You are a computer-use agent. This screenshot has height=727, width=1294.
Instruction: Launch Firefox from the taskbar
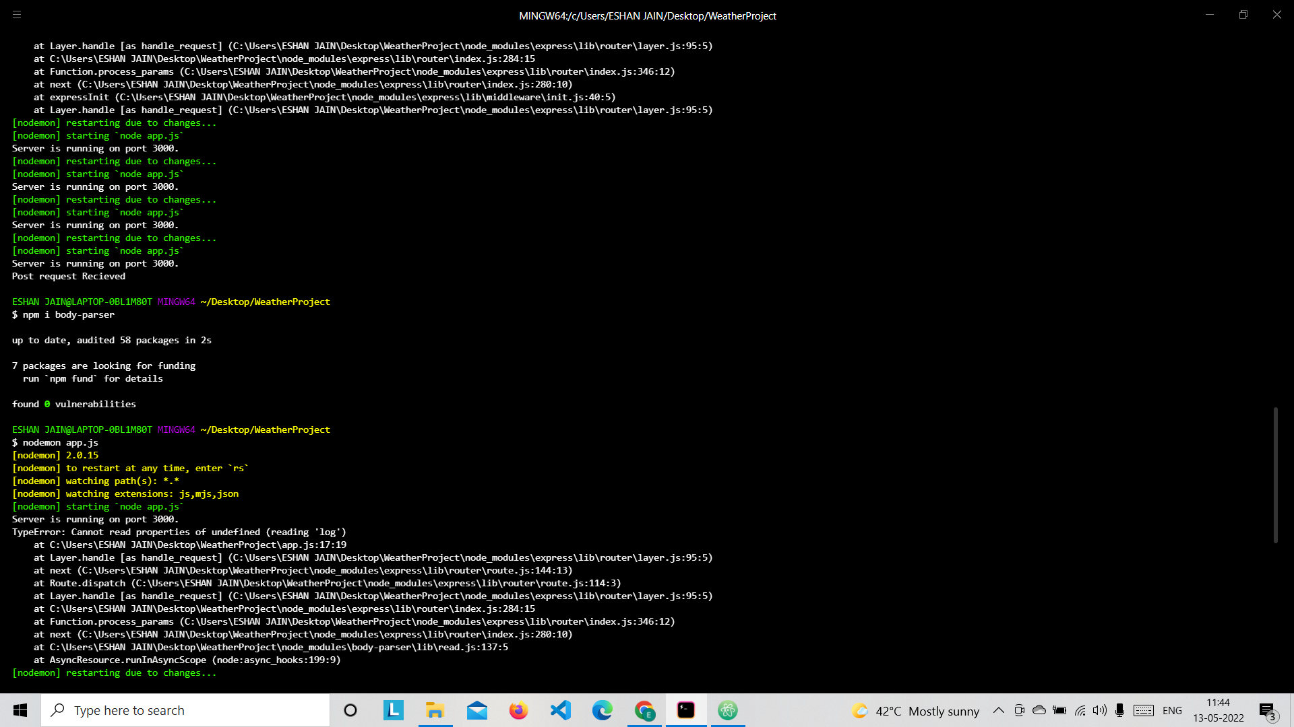click(518, 710)
